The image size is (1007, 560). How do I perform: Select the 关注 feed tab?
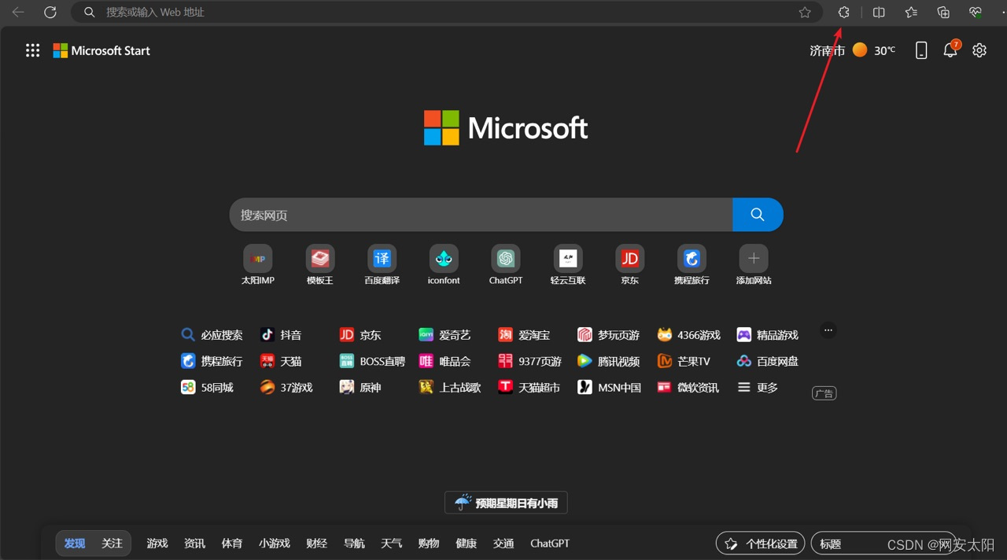click(112, 543)
